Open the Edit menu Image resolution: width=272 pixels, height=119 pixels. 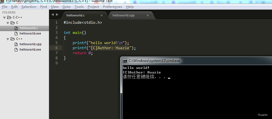14,7
